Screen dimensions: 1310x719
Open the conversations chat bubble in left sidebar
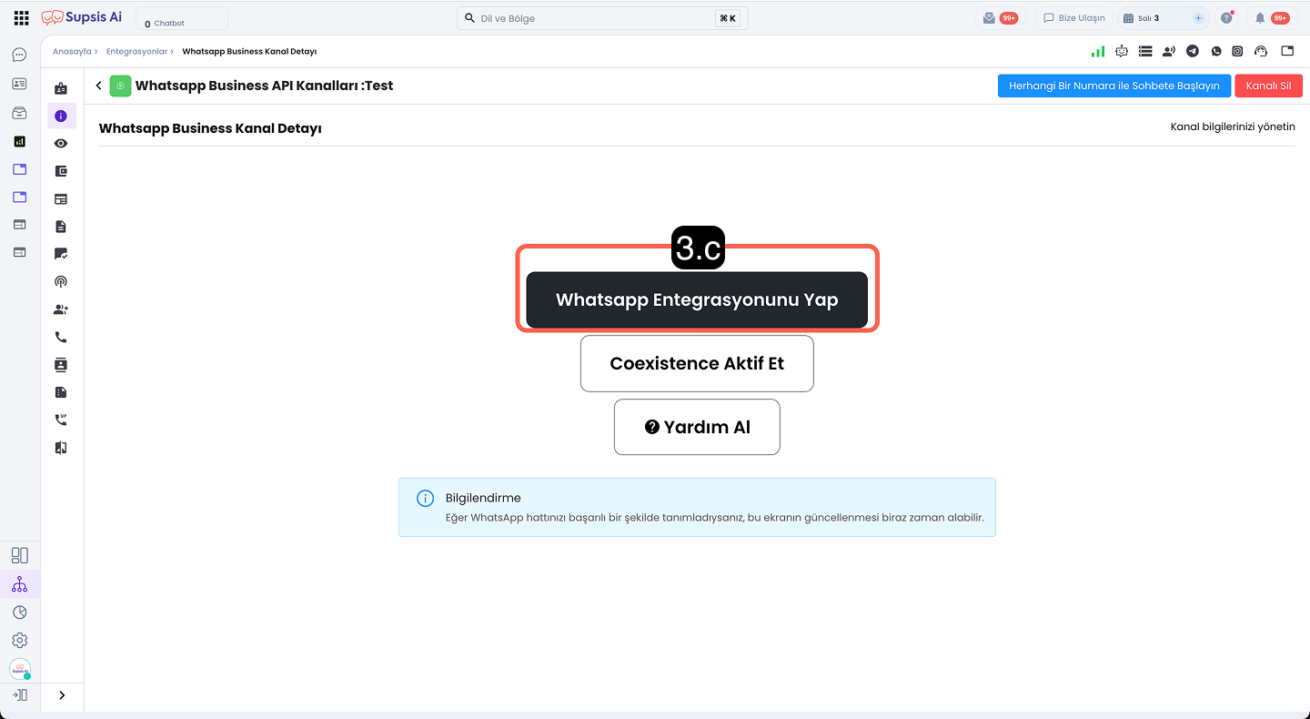[19, 56]
